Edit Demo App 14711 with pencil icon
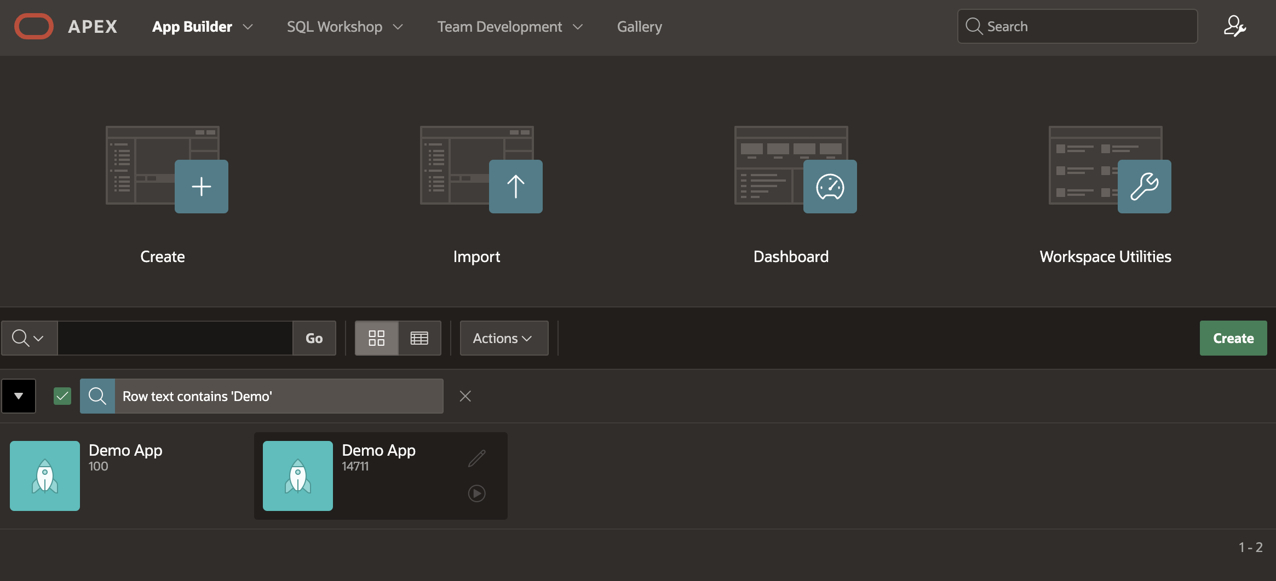This screenshot has height=581, width=1276. coord(477,458)
